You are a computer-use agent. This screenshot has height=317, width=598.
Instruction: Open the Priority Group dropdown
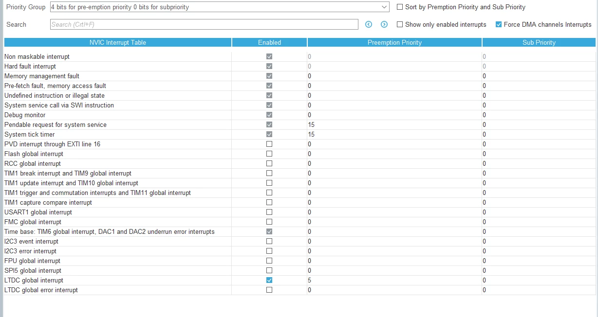[x=219, y=7]
